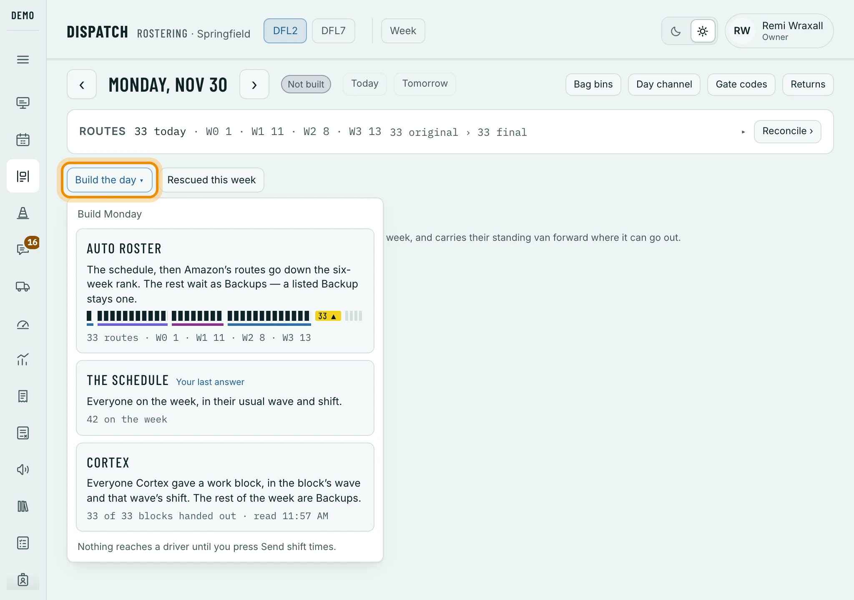Open the trend chart sidebar icon
Image resolution: width=854 pixels, height=600 pixels.
[x=23, y=360]
